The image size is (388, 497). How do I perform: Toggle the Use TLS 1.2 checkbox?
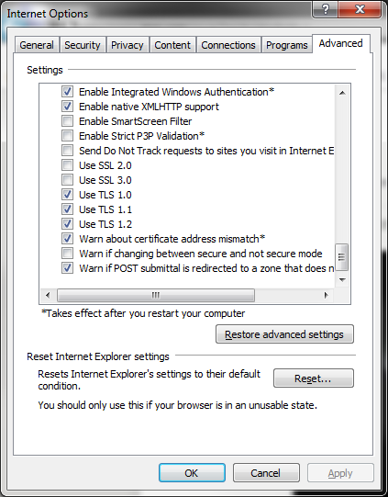[67, 224]
